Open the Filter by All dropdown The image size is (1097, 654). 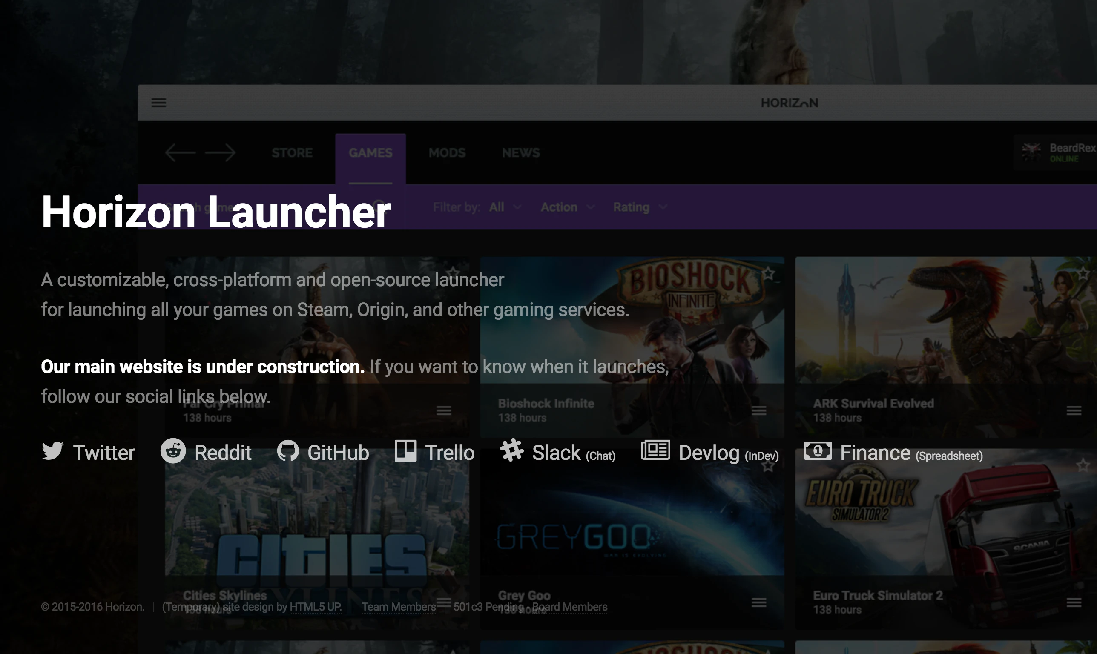click(505, 207)
